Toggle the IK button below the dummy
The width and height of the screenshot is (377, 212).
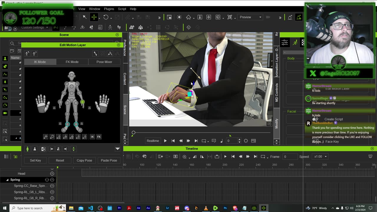click(92, 137)
